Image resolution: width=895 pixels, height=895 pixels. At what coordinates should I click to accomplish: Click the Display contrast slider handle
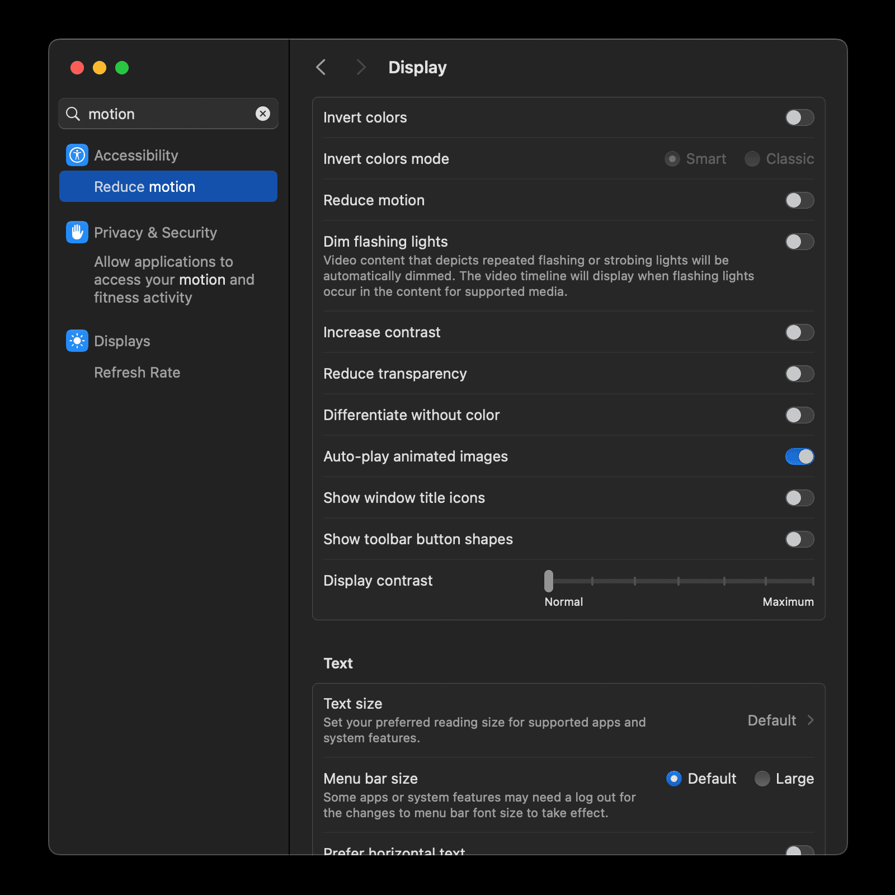click(549, 581)
